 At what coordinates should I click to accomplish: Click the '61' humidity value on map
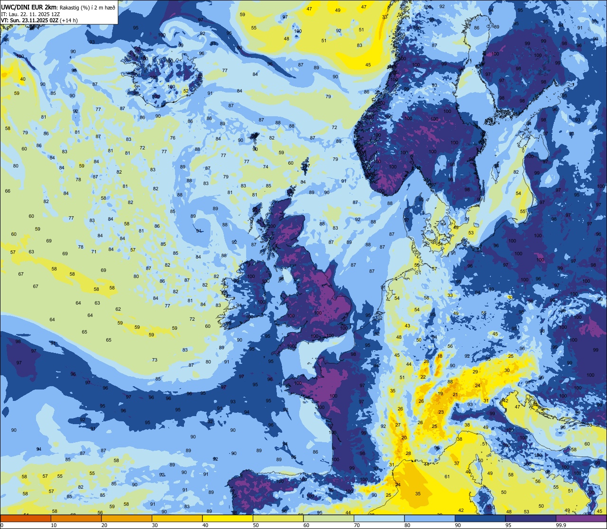coord(447,476)
